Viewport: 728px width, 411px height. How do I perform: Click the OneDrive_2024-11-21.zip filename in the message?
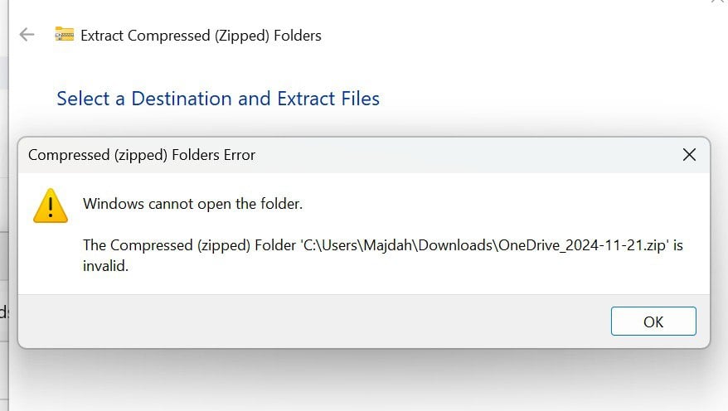pos(582,245)
